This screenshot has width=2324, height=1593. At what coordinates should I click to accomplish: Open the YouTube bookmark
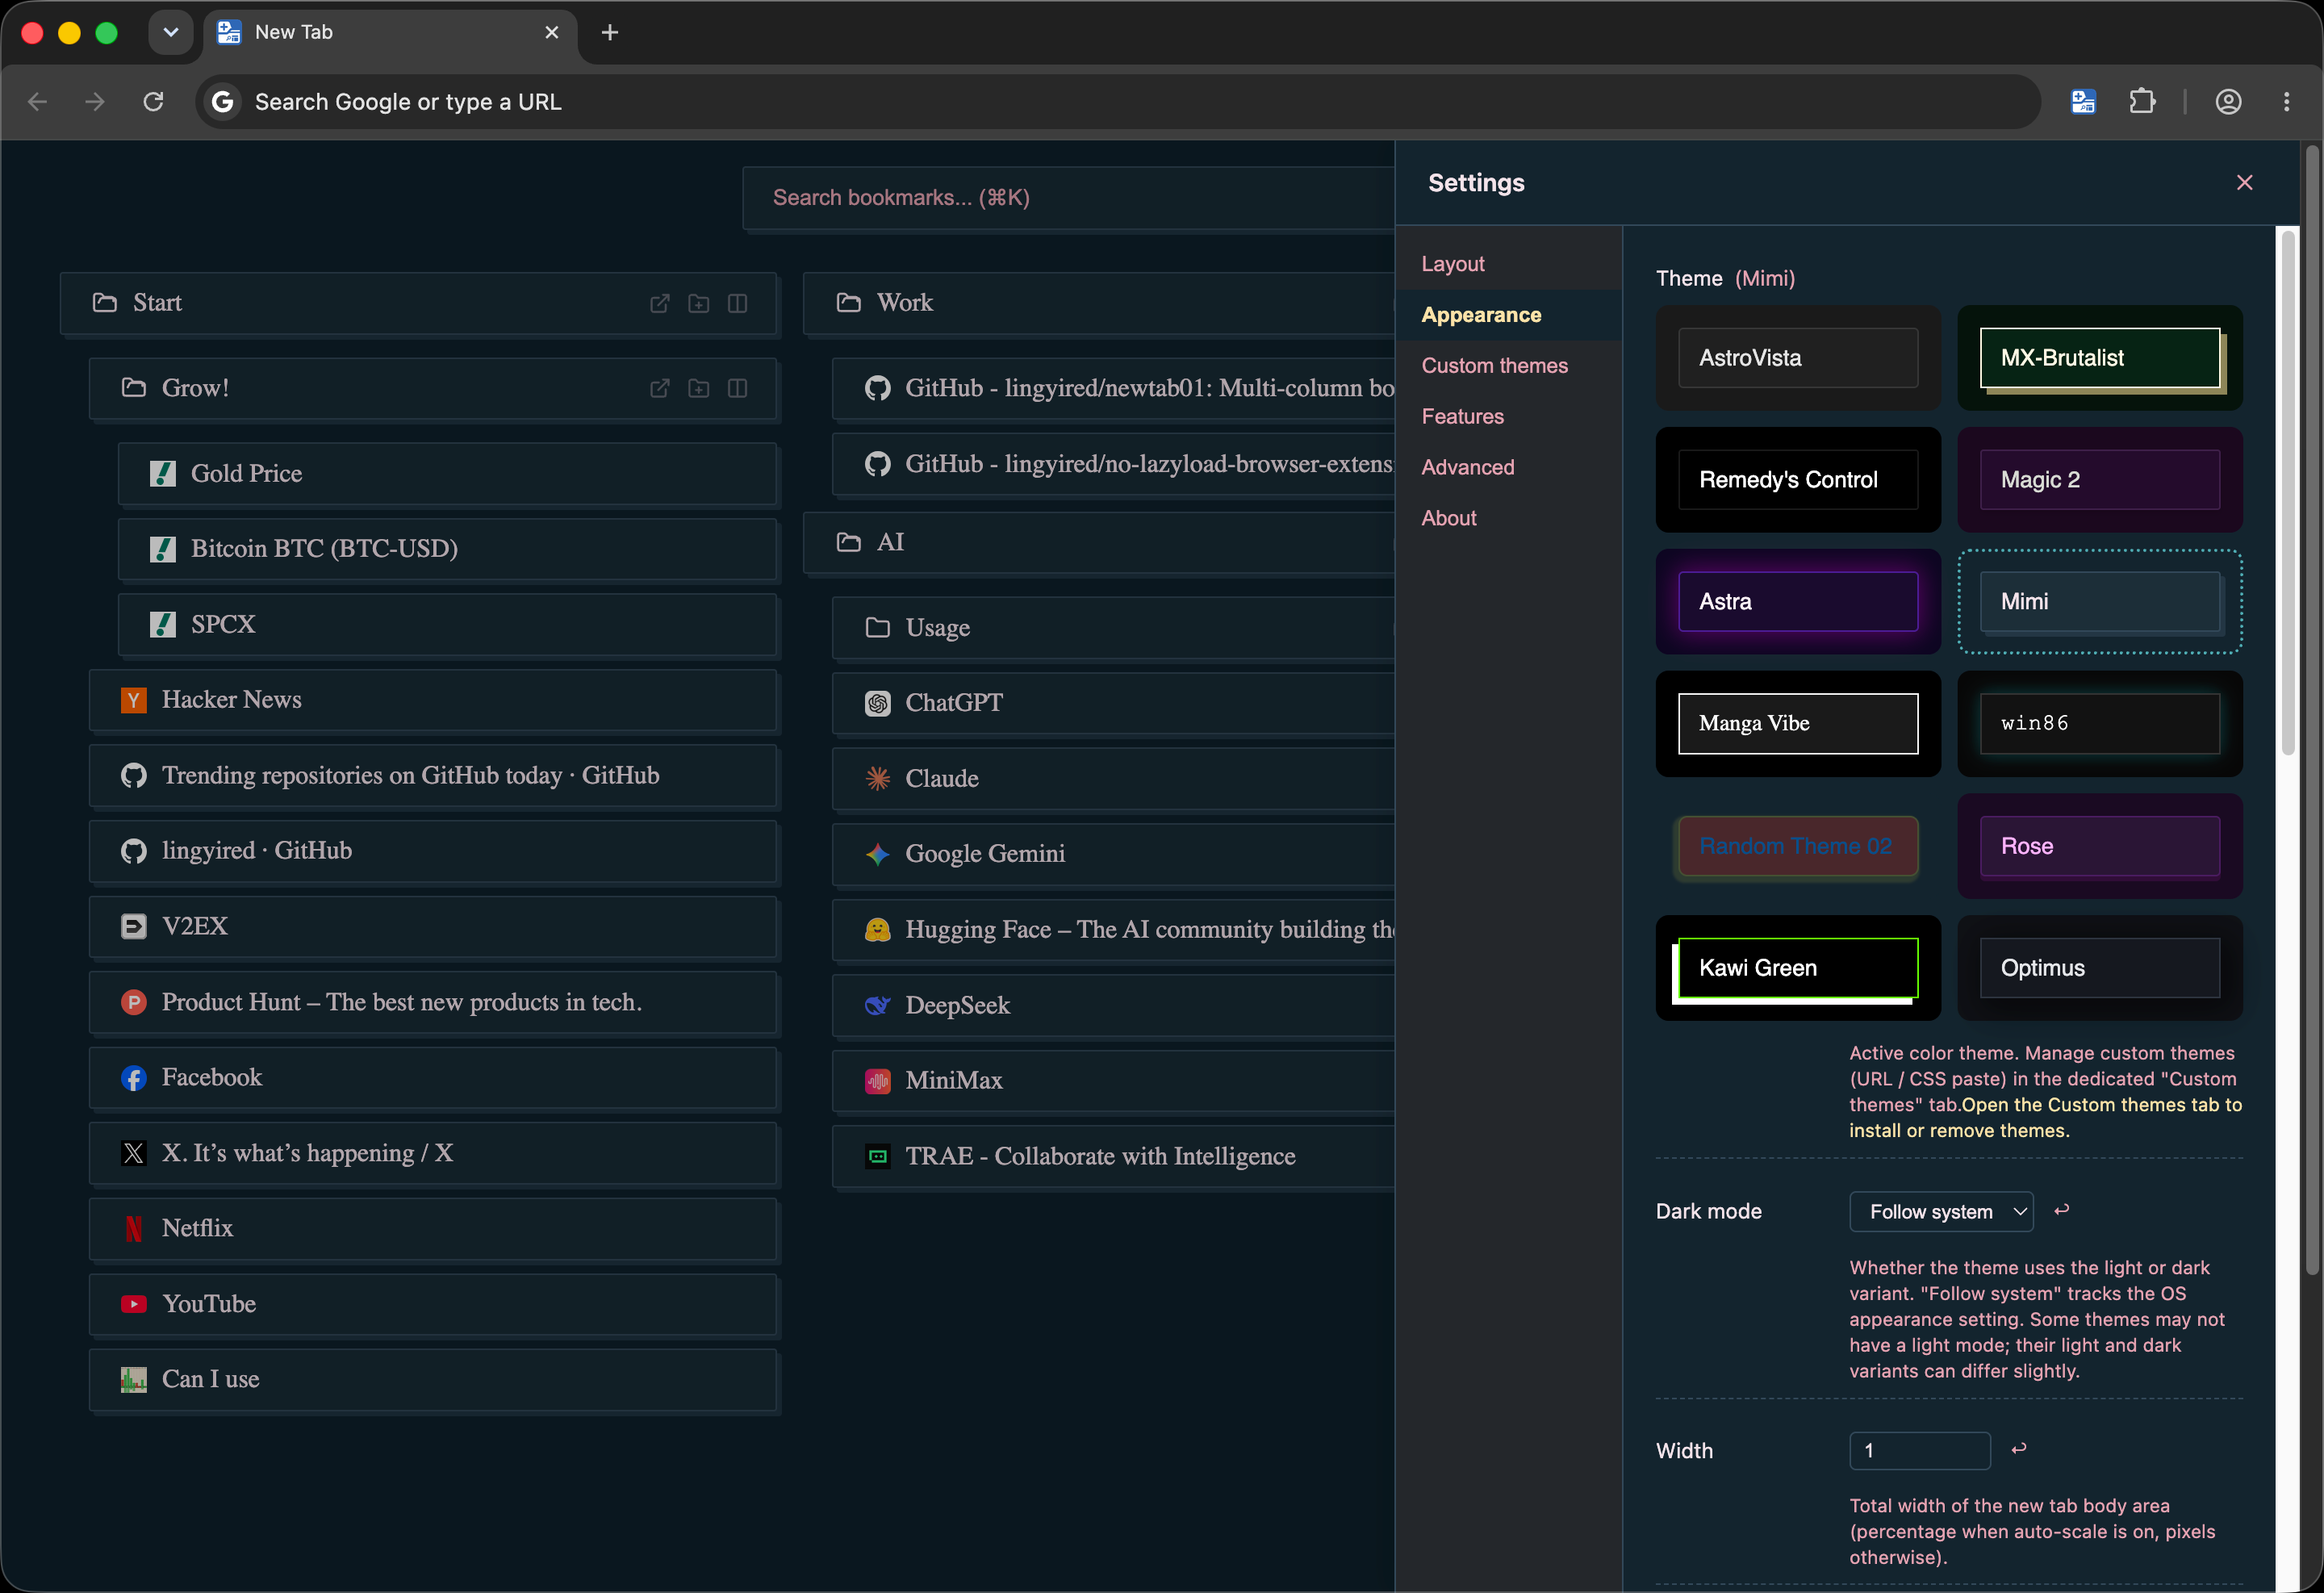(x=433, y=1304)
